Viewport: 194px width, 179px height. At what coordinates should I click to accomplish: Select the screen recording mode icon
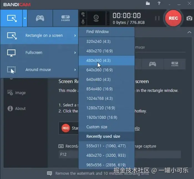point(11,18)
